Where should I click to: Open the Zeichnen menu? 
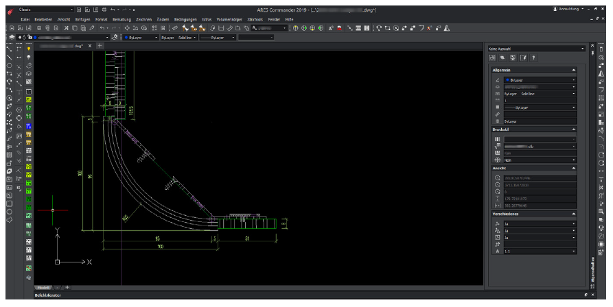point(144,19)
